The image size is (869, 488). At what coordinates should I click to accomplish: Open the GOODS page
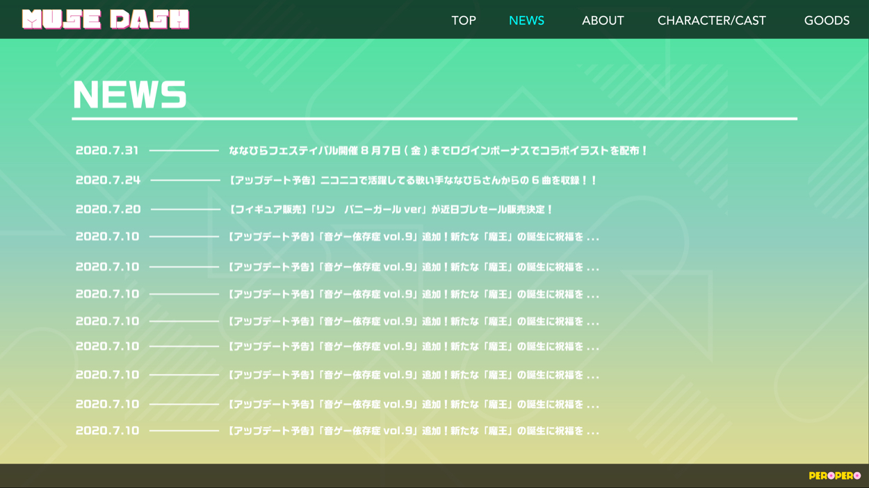827,21
